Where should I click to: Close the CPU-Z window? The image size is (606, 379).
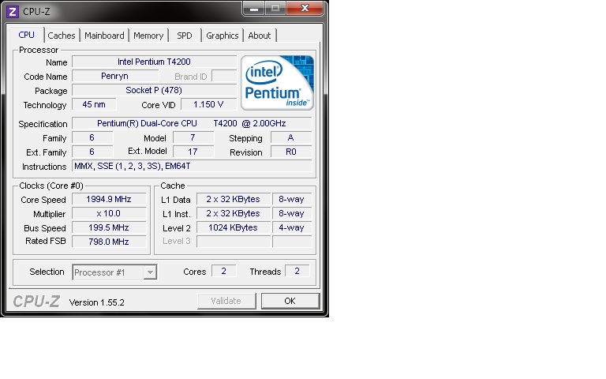305,8
